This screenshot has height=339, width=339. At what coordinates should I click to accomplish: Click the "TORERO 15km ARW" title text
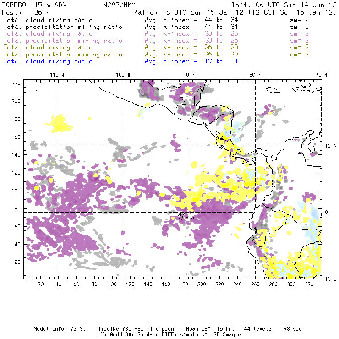click(x=34, y=5)
